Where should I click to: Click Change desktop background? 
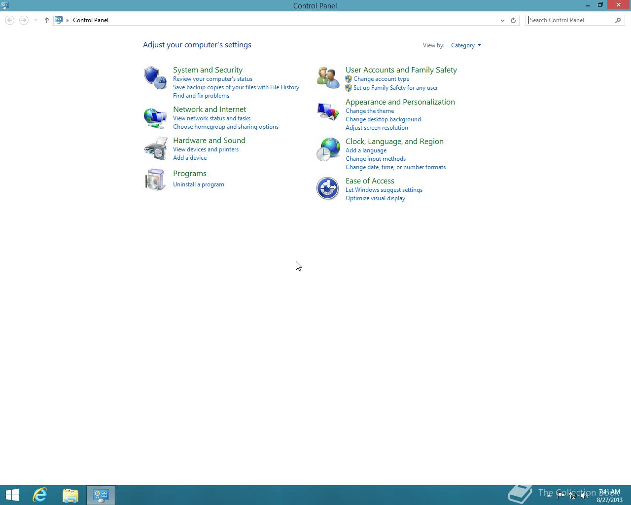[x=383, y=119]
